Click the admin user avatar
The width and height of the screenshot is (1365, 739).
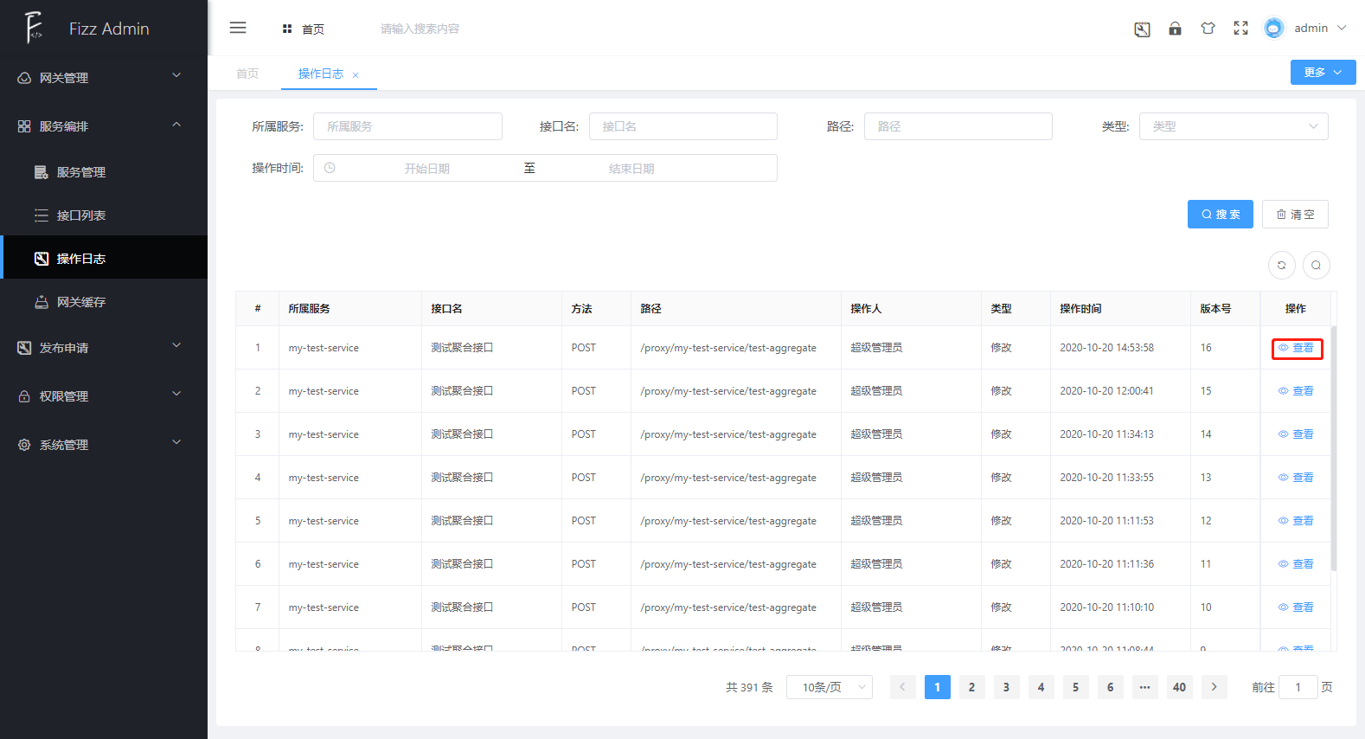tap(1273, 29)
